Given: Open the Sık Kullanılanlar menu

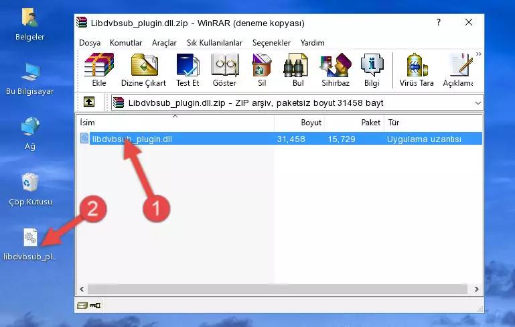Looking at the screenshot, I should pos(214,43).
